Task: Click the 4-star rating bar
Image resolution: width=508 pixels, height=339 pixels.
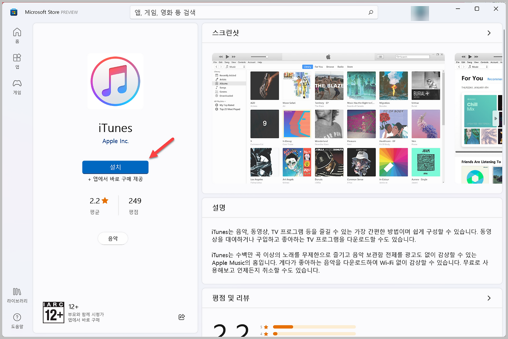Action: pos(314,334)
